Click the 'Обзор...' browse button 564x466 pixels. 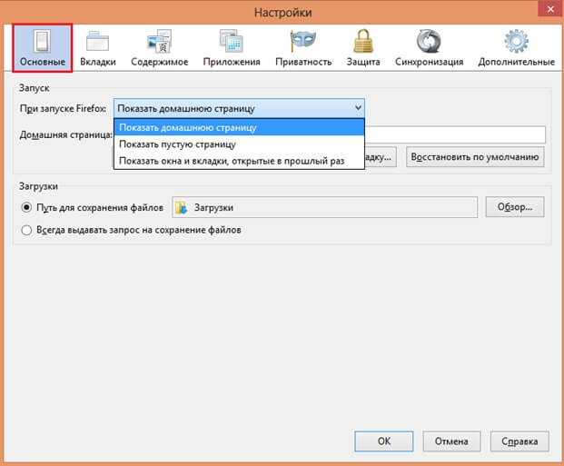[x=514, y=207]
